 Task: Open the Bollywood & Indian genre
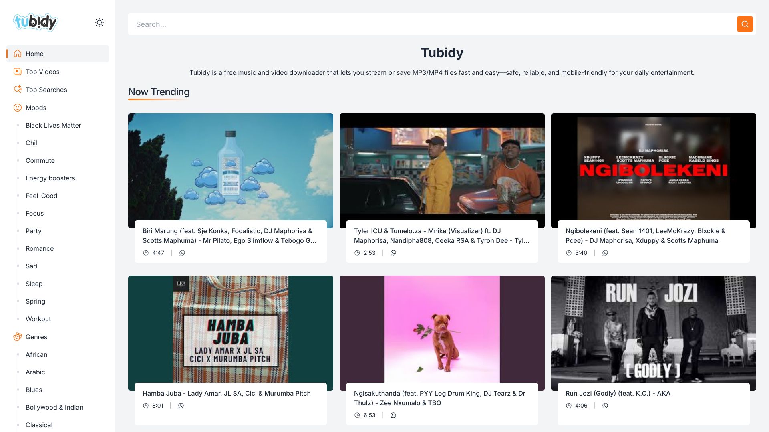point(54,407)
